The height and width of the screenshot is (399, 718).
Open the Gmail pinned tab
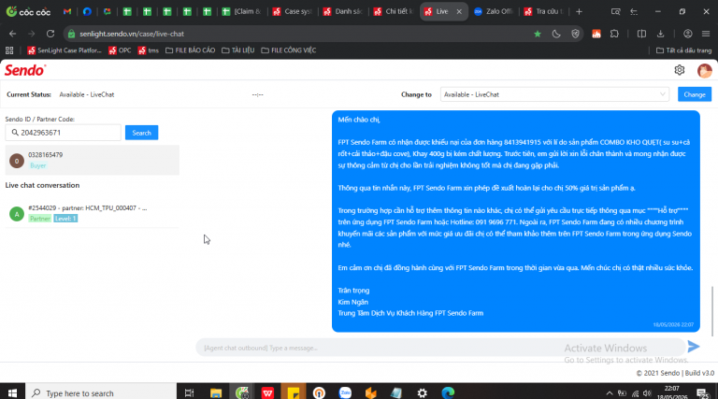point(67,11)
